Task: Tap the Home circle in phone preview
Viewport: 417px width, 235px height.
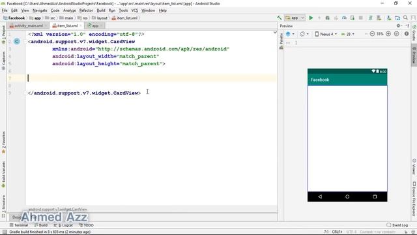Action: (347, 196)
